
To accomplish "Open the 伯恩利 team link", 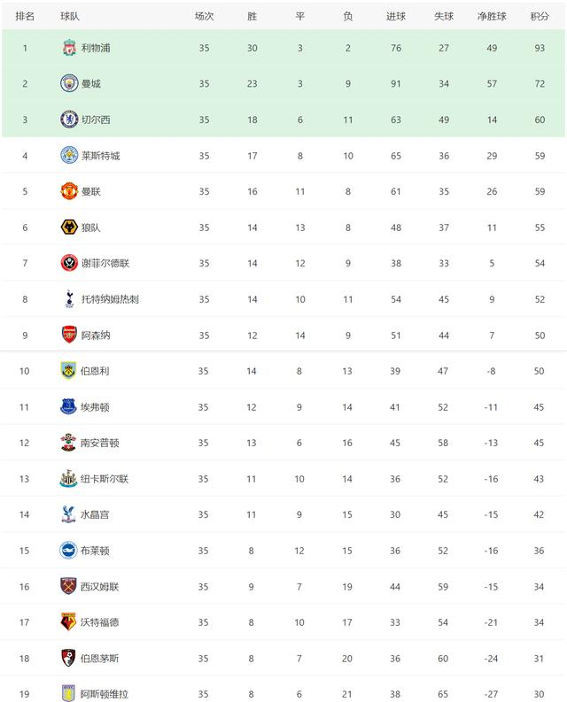I will point(96,372).
